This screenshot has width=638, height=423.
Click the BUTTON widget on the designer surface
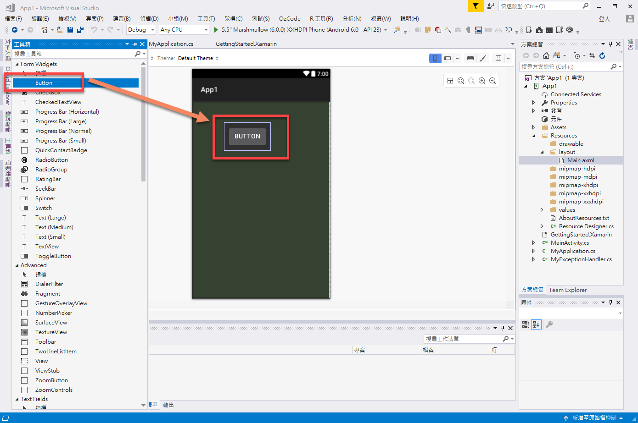click(x=247, y=136)
